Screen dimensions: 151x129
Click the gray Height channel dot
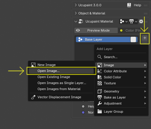tap(83, 106)
